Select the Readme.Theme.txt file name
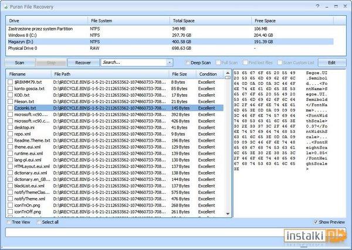 click(32, 141)
